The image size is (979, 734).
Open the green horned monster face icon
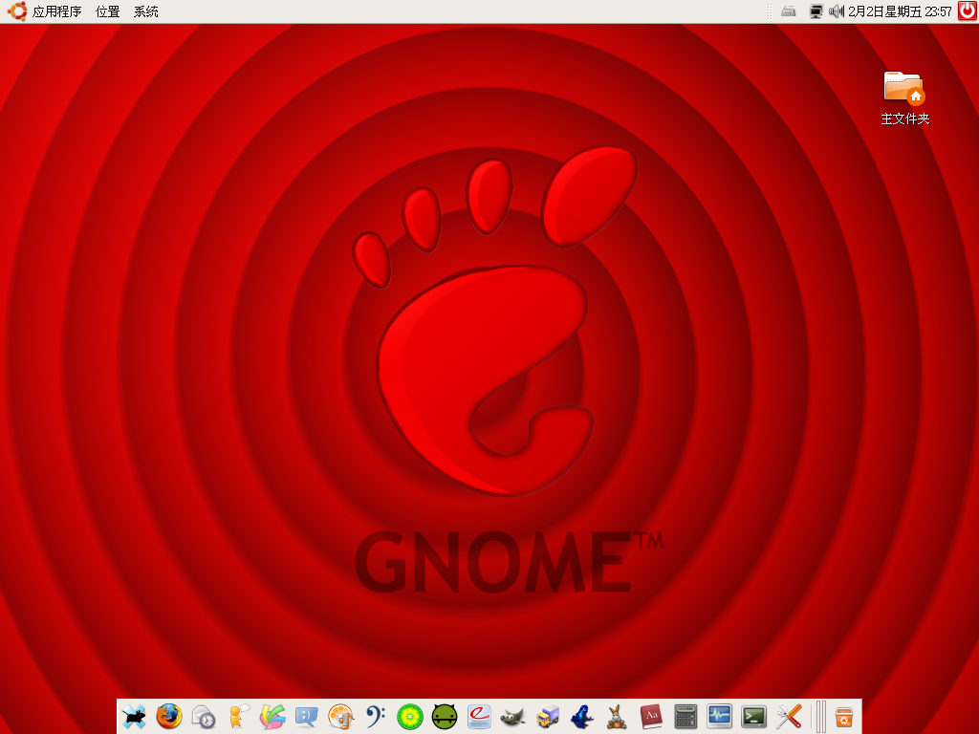click(445, 717)
